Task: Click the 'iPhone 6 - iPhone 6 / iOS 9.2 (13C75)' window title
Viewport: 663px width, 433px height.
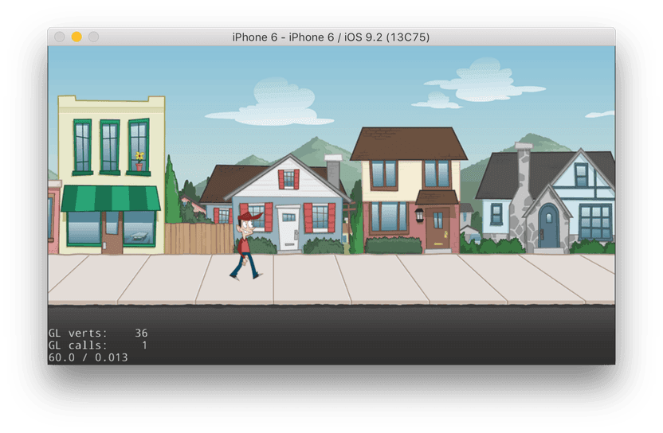Action: click(331, 37)
